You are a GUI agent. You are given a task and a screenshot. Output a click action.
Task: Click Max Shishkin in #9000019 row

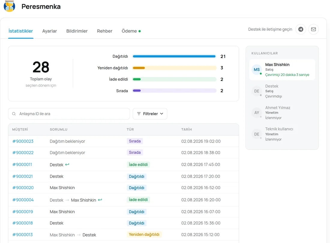[62, 212]
